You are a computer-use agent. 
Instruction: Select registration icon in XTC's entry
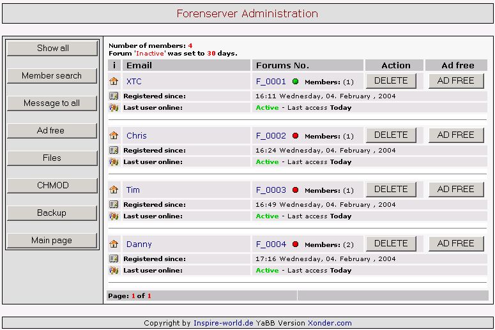(x=114, y=96)
